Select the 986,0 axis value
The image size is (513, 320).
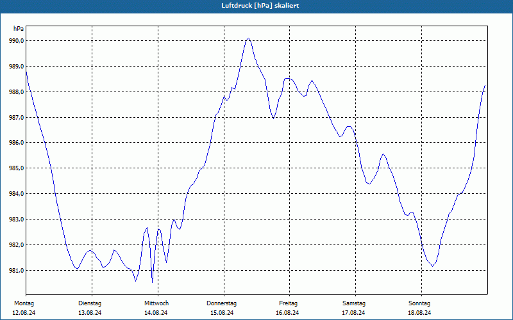point(16,143)
